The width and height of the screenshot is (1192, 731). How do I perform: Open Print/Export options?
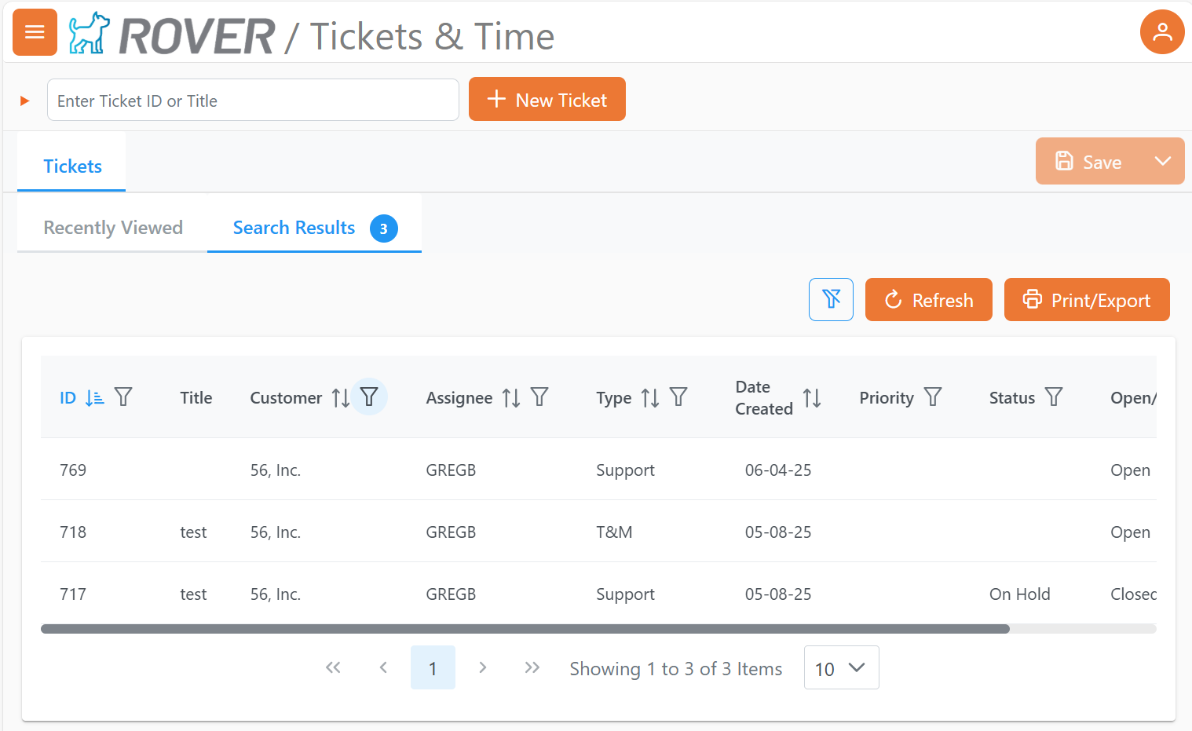pyautogui.click(x=1087, y=299)
